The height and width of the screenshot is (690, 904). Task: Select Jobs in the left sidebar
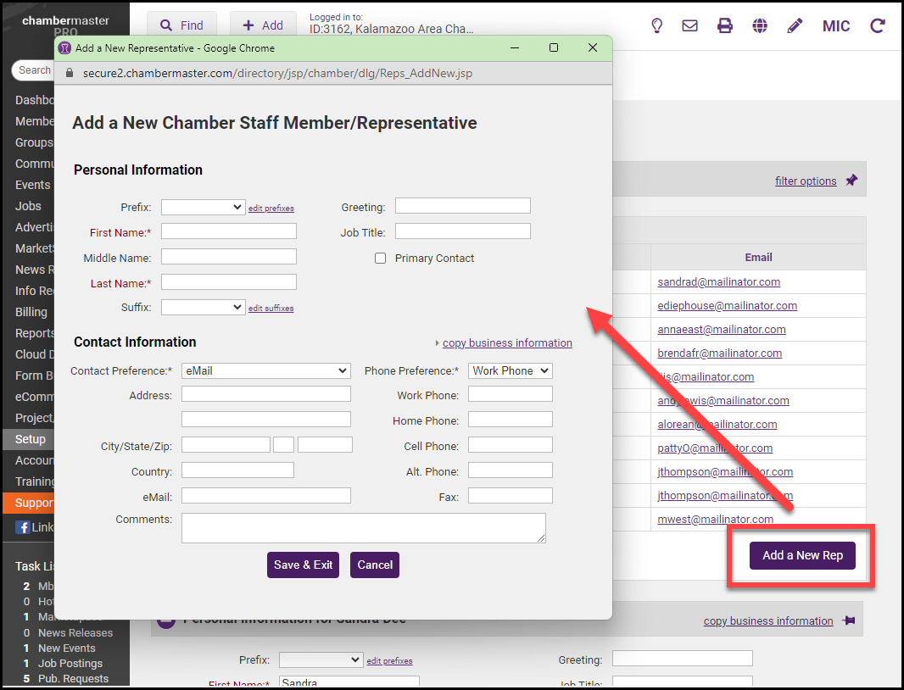pos(28,206)
